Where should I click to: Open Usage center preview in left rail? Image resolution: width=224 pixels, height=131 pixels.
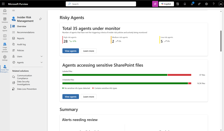point(5,48)
